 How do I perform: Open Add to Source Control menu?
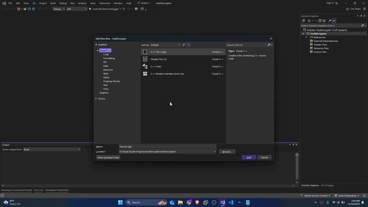pos(315,195)
